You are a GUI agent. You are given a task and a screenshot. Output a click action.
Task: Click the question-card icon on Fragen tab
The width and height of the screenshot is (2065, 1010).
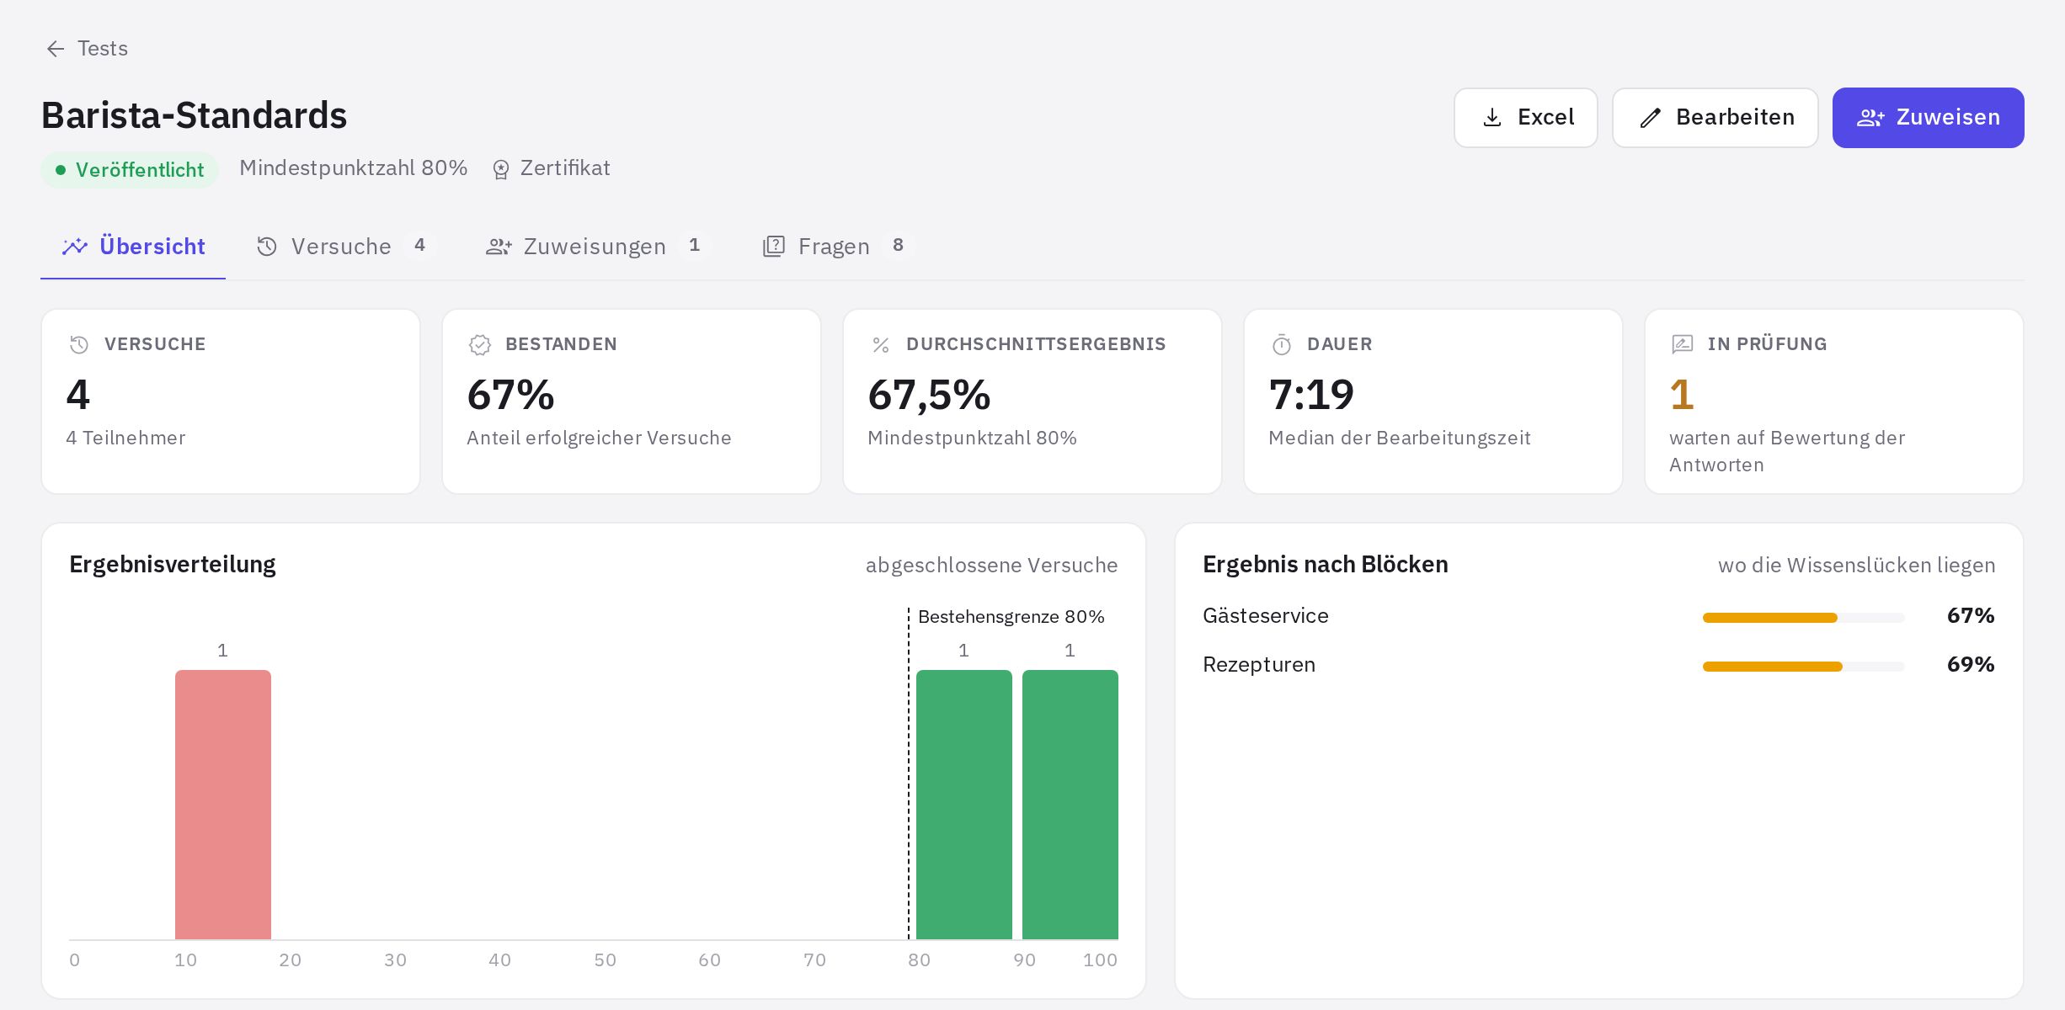pos(774,247)
